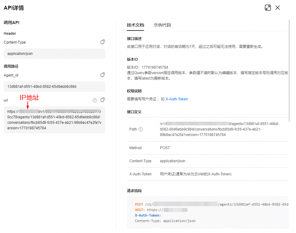This screenshot has width=296, height=233.
Task: Copy the Agent_id value
Action: [x=103, y=75]
